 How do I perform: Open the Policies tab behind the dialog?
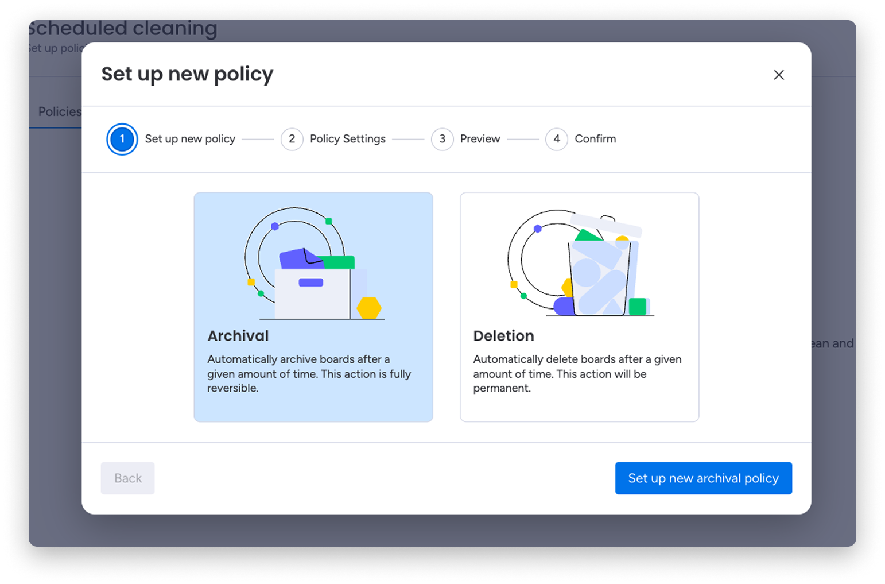(x=59, y=111)
